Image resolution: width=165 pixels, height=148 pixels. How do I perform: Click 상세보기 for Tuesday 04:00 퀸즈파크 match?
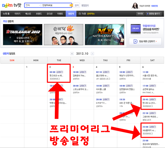click(59, 72)
